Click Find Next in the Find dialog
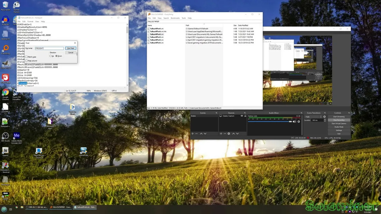Viewport: 381px width, 214px height. pos(71,48)
